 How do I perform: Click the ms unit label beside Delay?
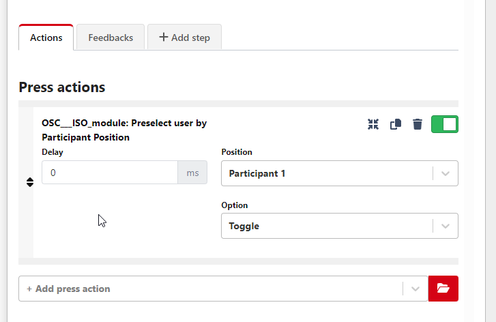pos(192,173)
